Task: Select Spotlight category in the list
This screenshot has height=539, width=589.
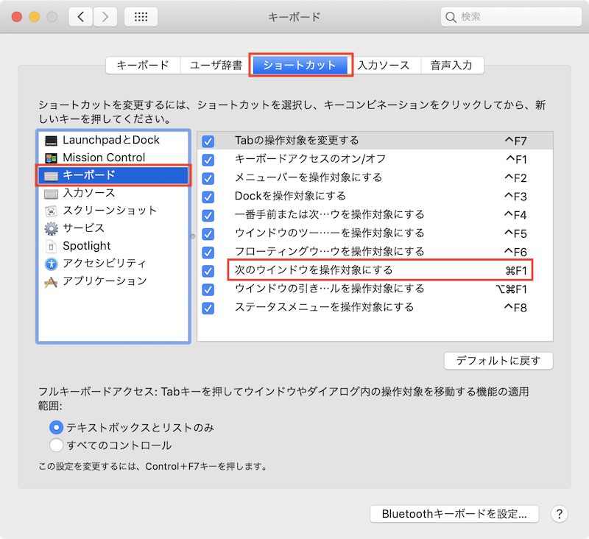Action: (x=113, y=246)
